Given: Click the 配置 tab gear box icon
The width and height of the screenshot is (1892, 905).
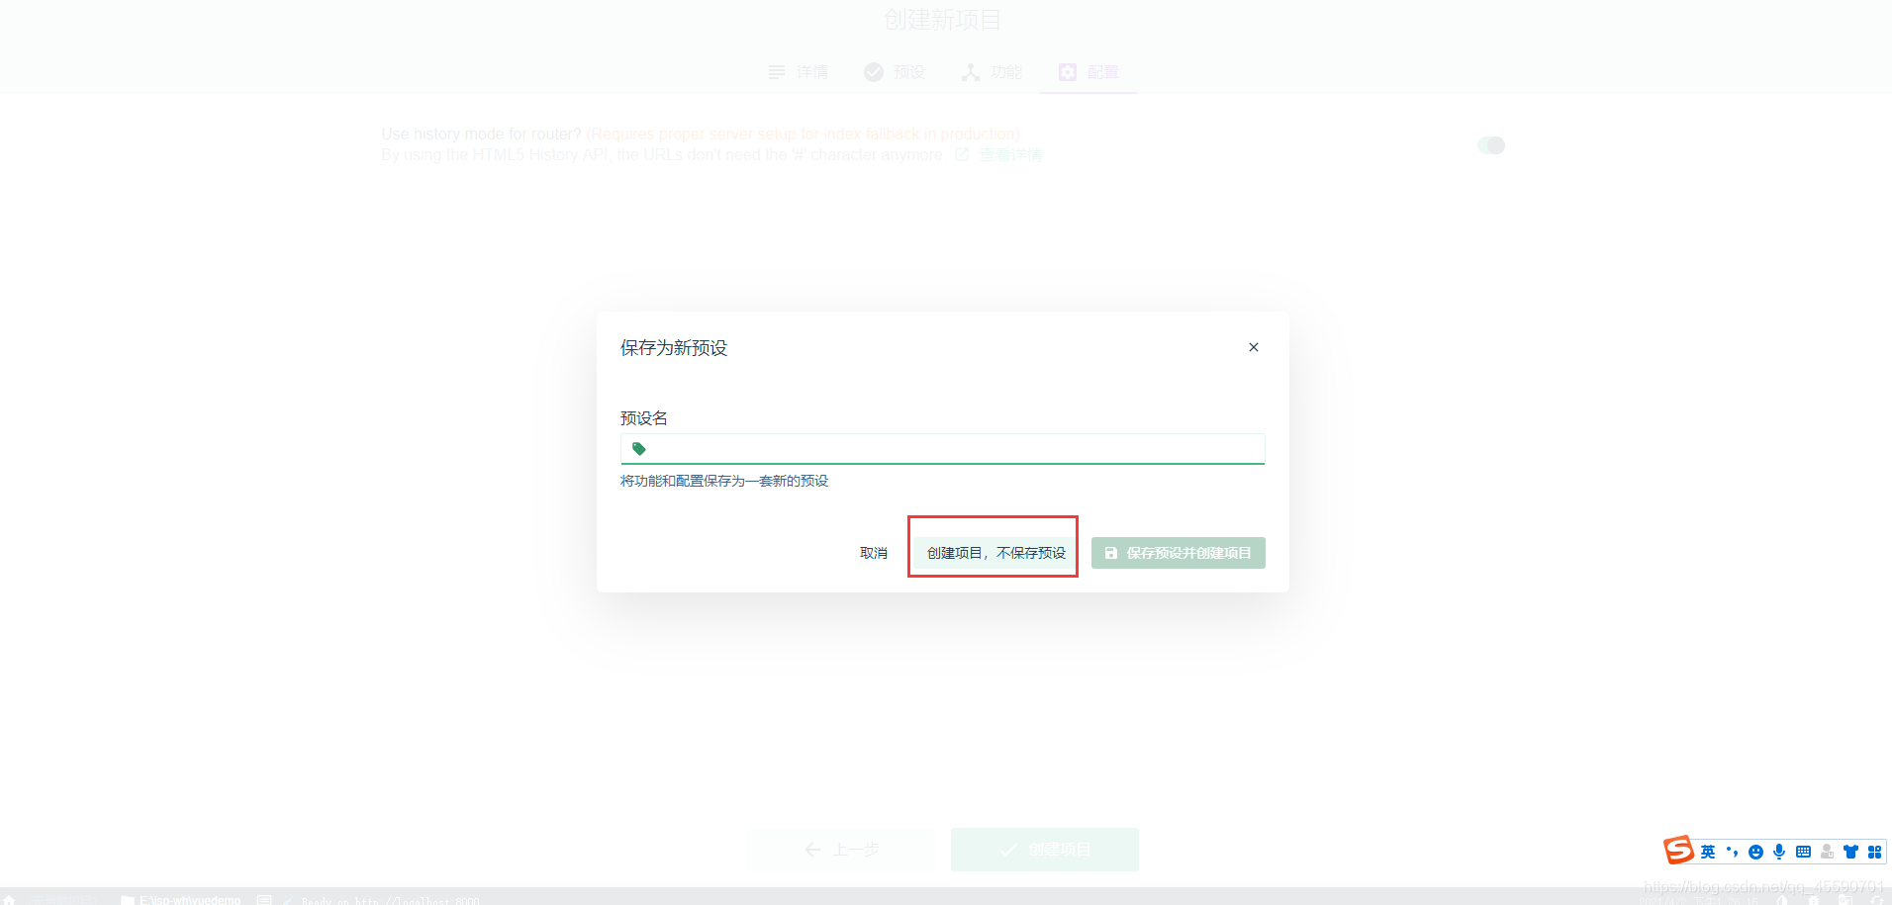Looking at the screenshot, I should 1068,72.
